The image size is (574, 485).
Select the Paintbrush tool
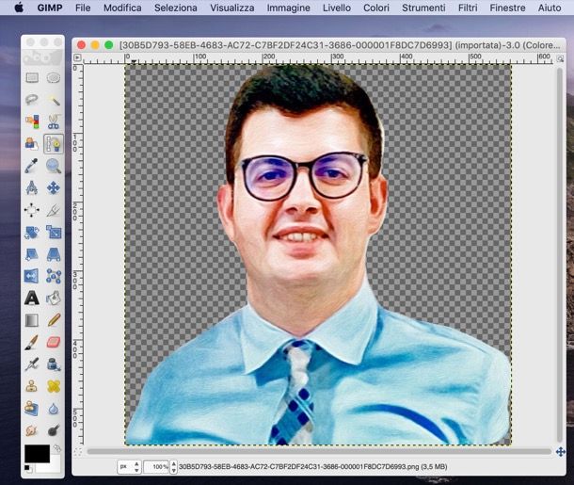point(32,342)
